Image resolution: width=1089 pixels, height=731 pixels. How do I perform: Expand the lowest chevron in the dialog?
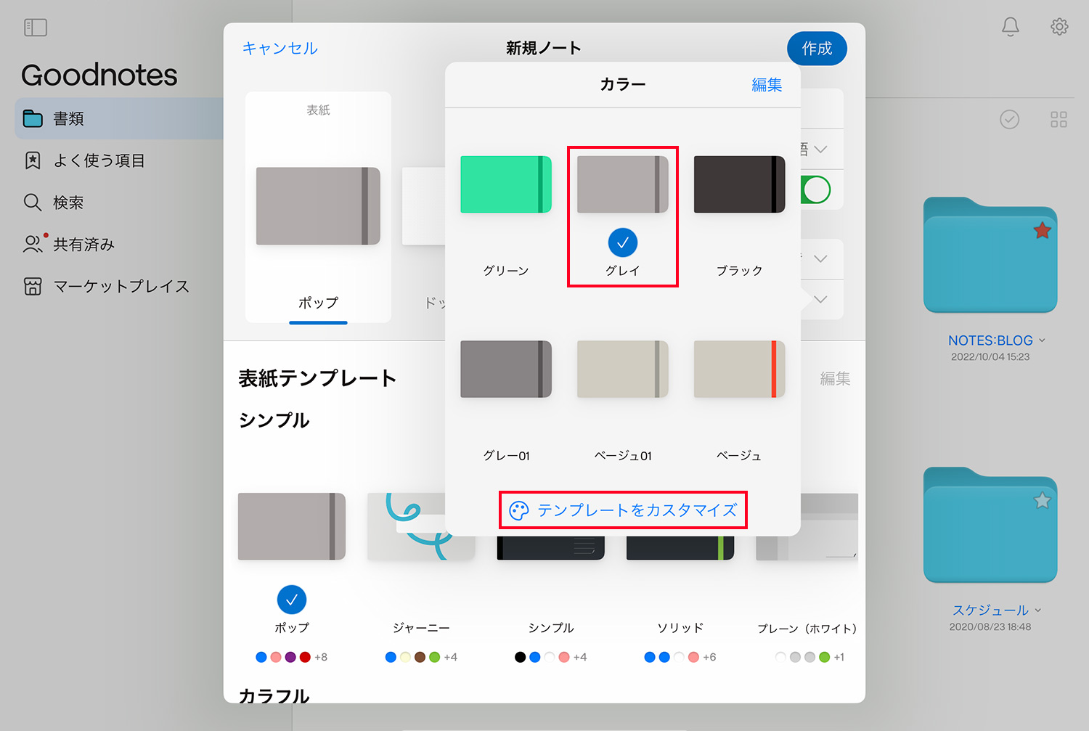[x=820, y=299]
